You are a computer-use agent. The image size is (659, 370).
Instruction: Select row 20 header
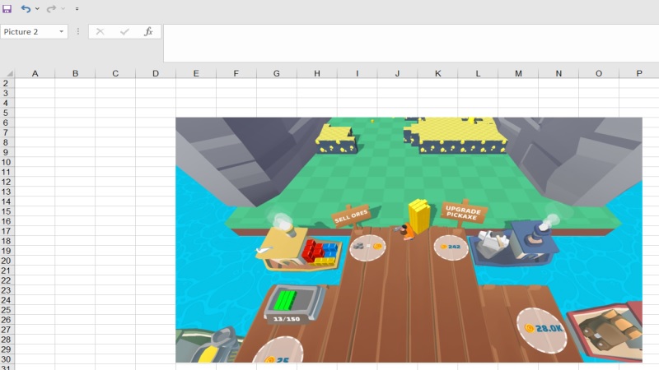click(x=6, y=261)
